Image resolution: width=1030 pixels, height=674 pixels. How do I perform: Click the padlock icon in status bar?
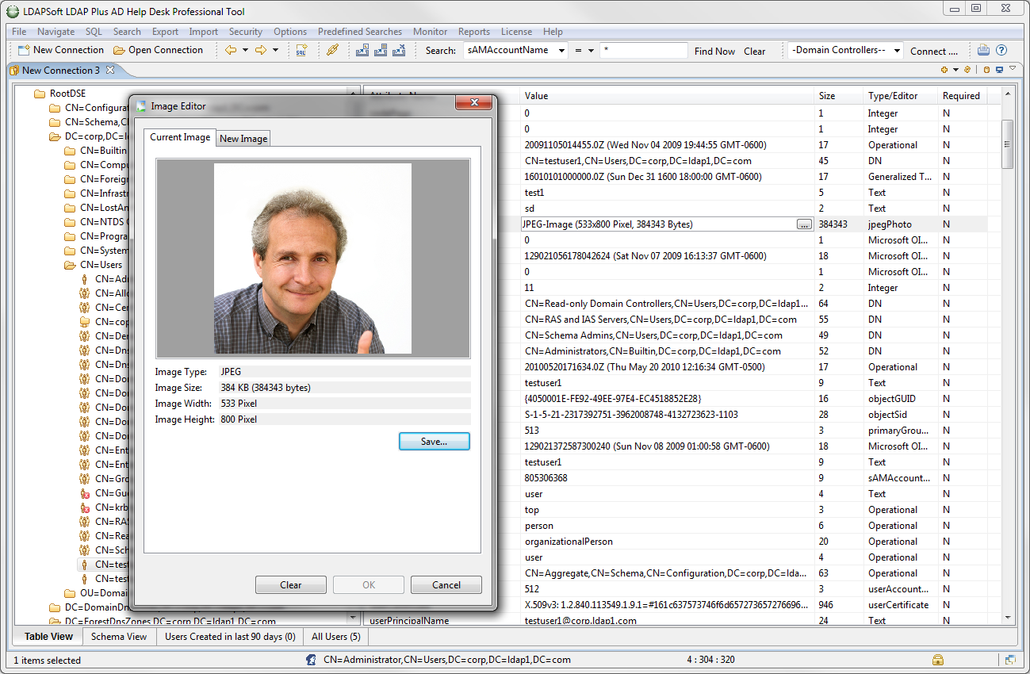tap(937, 660)
